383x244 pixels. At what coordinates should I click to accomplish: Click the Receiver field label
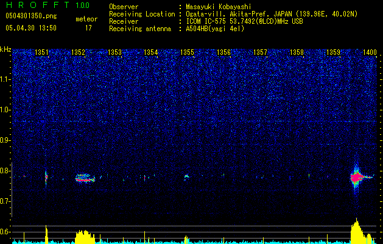124,21
